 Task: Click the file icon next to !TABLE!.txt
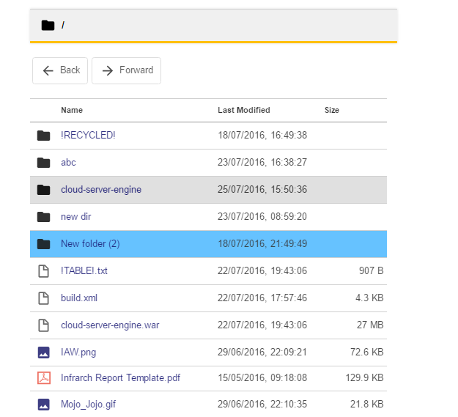(43, 271)
